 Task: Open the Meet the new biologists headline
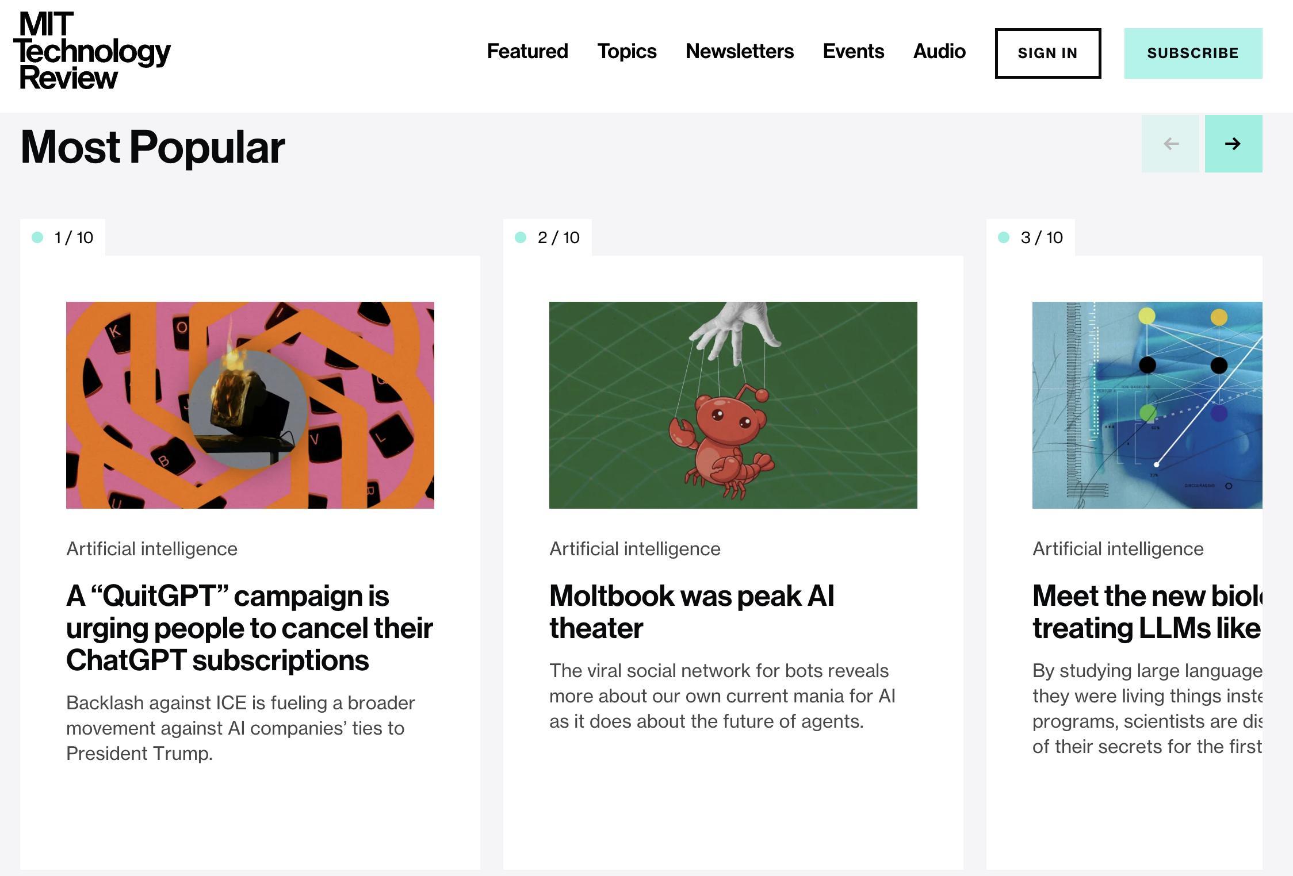click(x=1147, y=612)
